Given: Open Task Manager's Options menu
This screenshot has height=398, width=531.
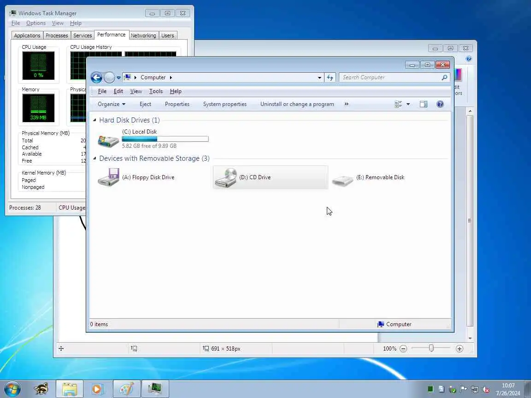Looking at the screenshot, I should tap(36, 23).
